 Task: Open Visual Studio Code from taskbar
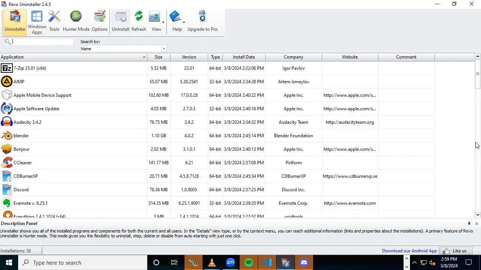coord(267,262)
